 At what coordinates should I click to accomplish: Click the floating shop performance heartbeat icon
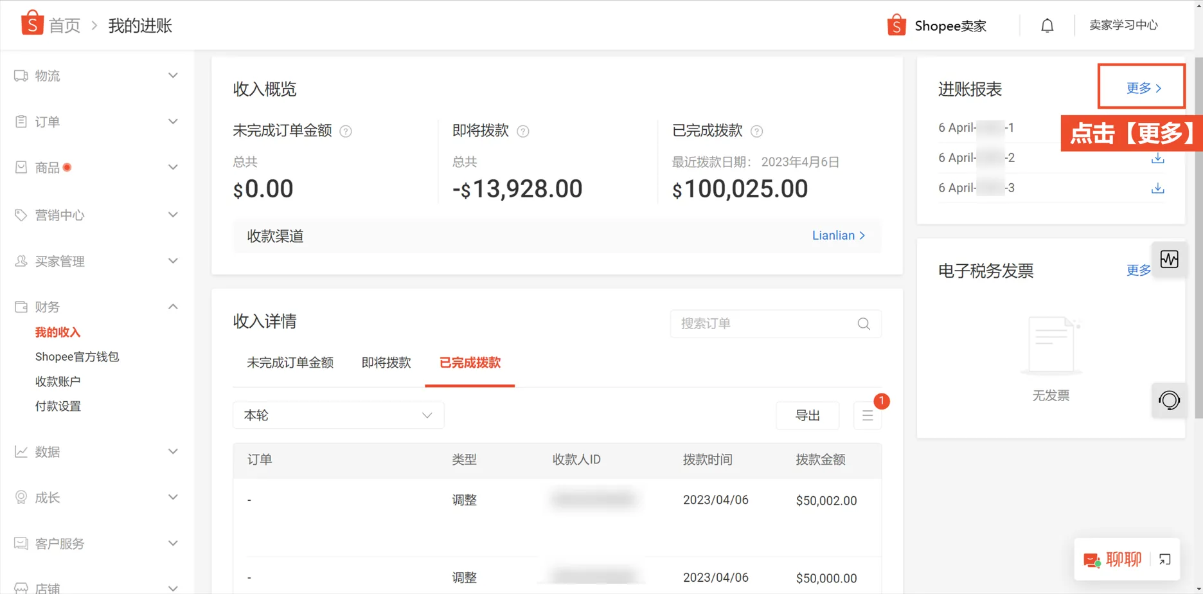click(1170, 259)
